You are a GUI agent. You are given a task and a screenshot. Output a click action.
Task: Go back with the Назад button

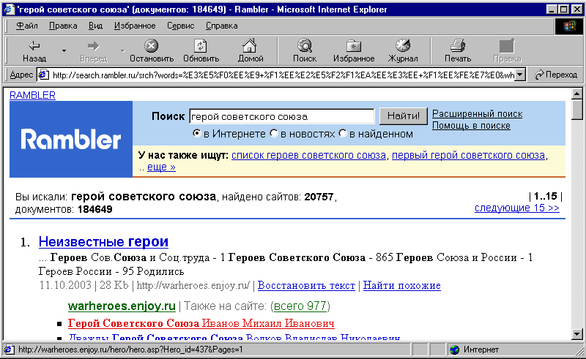coord(34,51)
